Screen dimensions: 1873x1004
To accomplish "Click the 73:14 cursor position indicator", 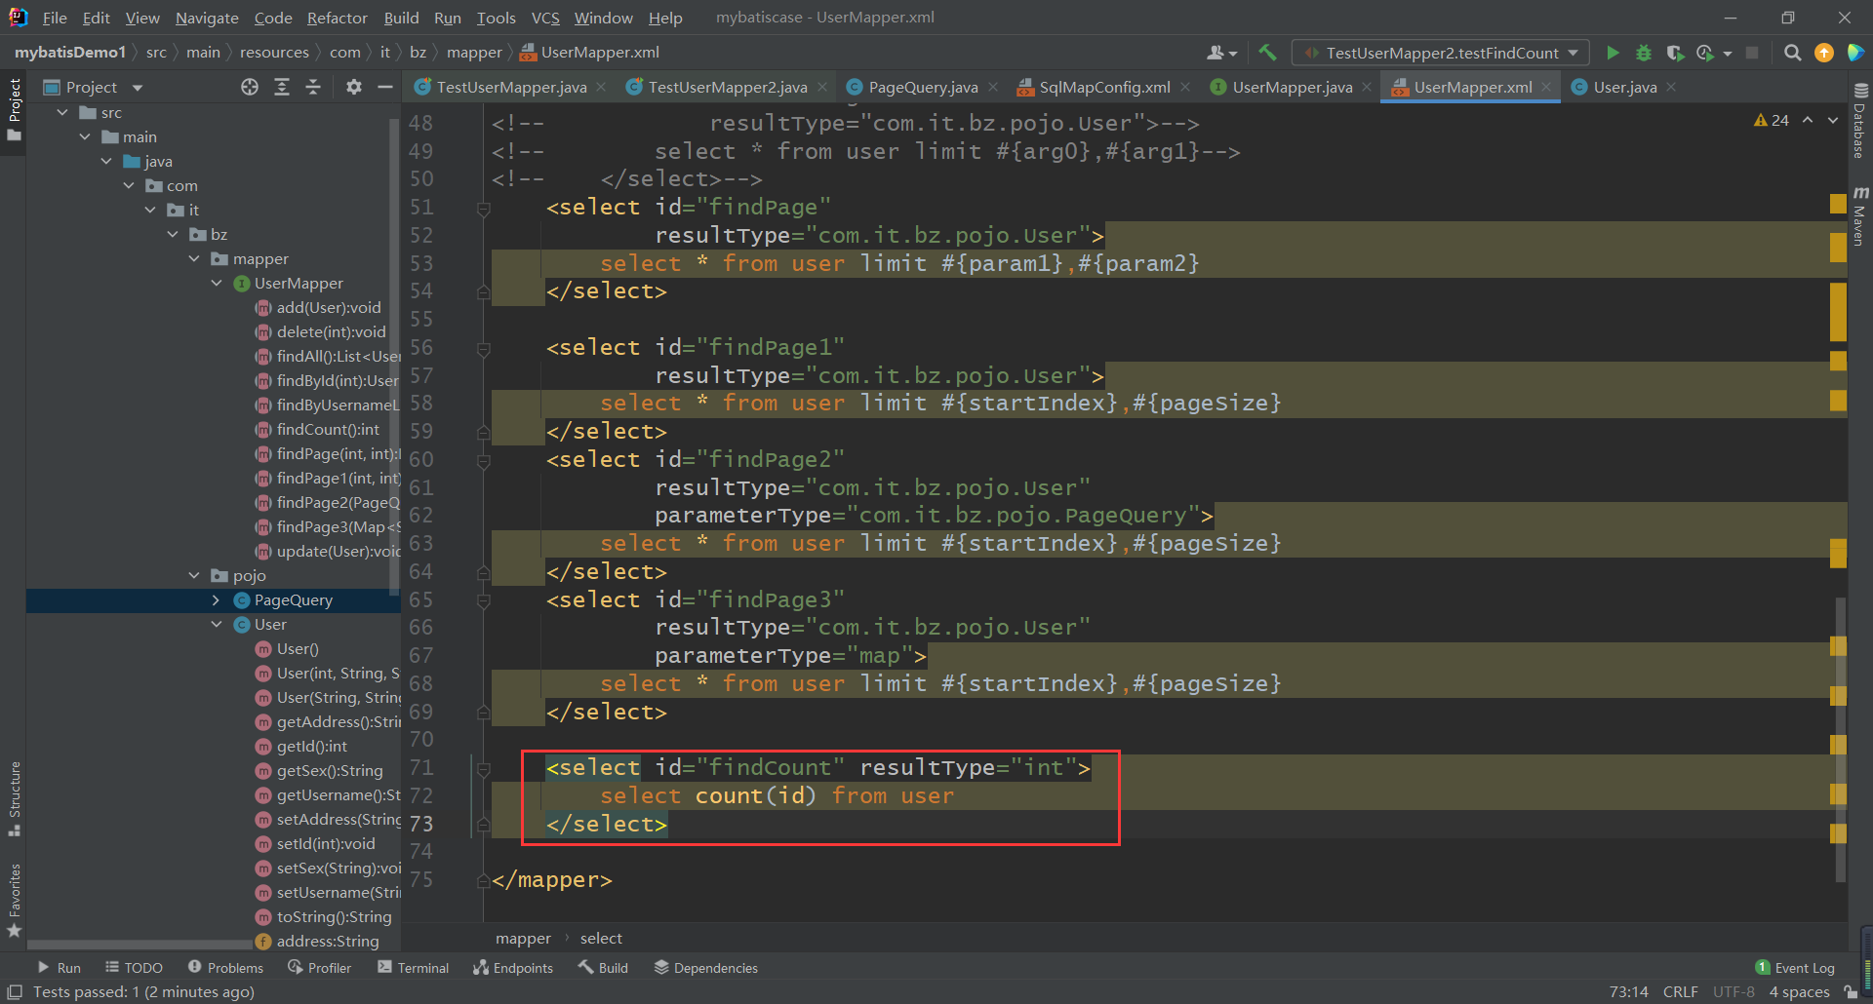I will click(1628, 991).
